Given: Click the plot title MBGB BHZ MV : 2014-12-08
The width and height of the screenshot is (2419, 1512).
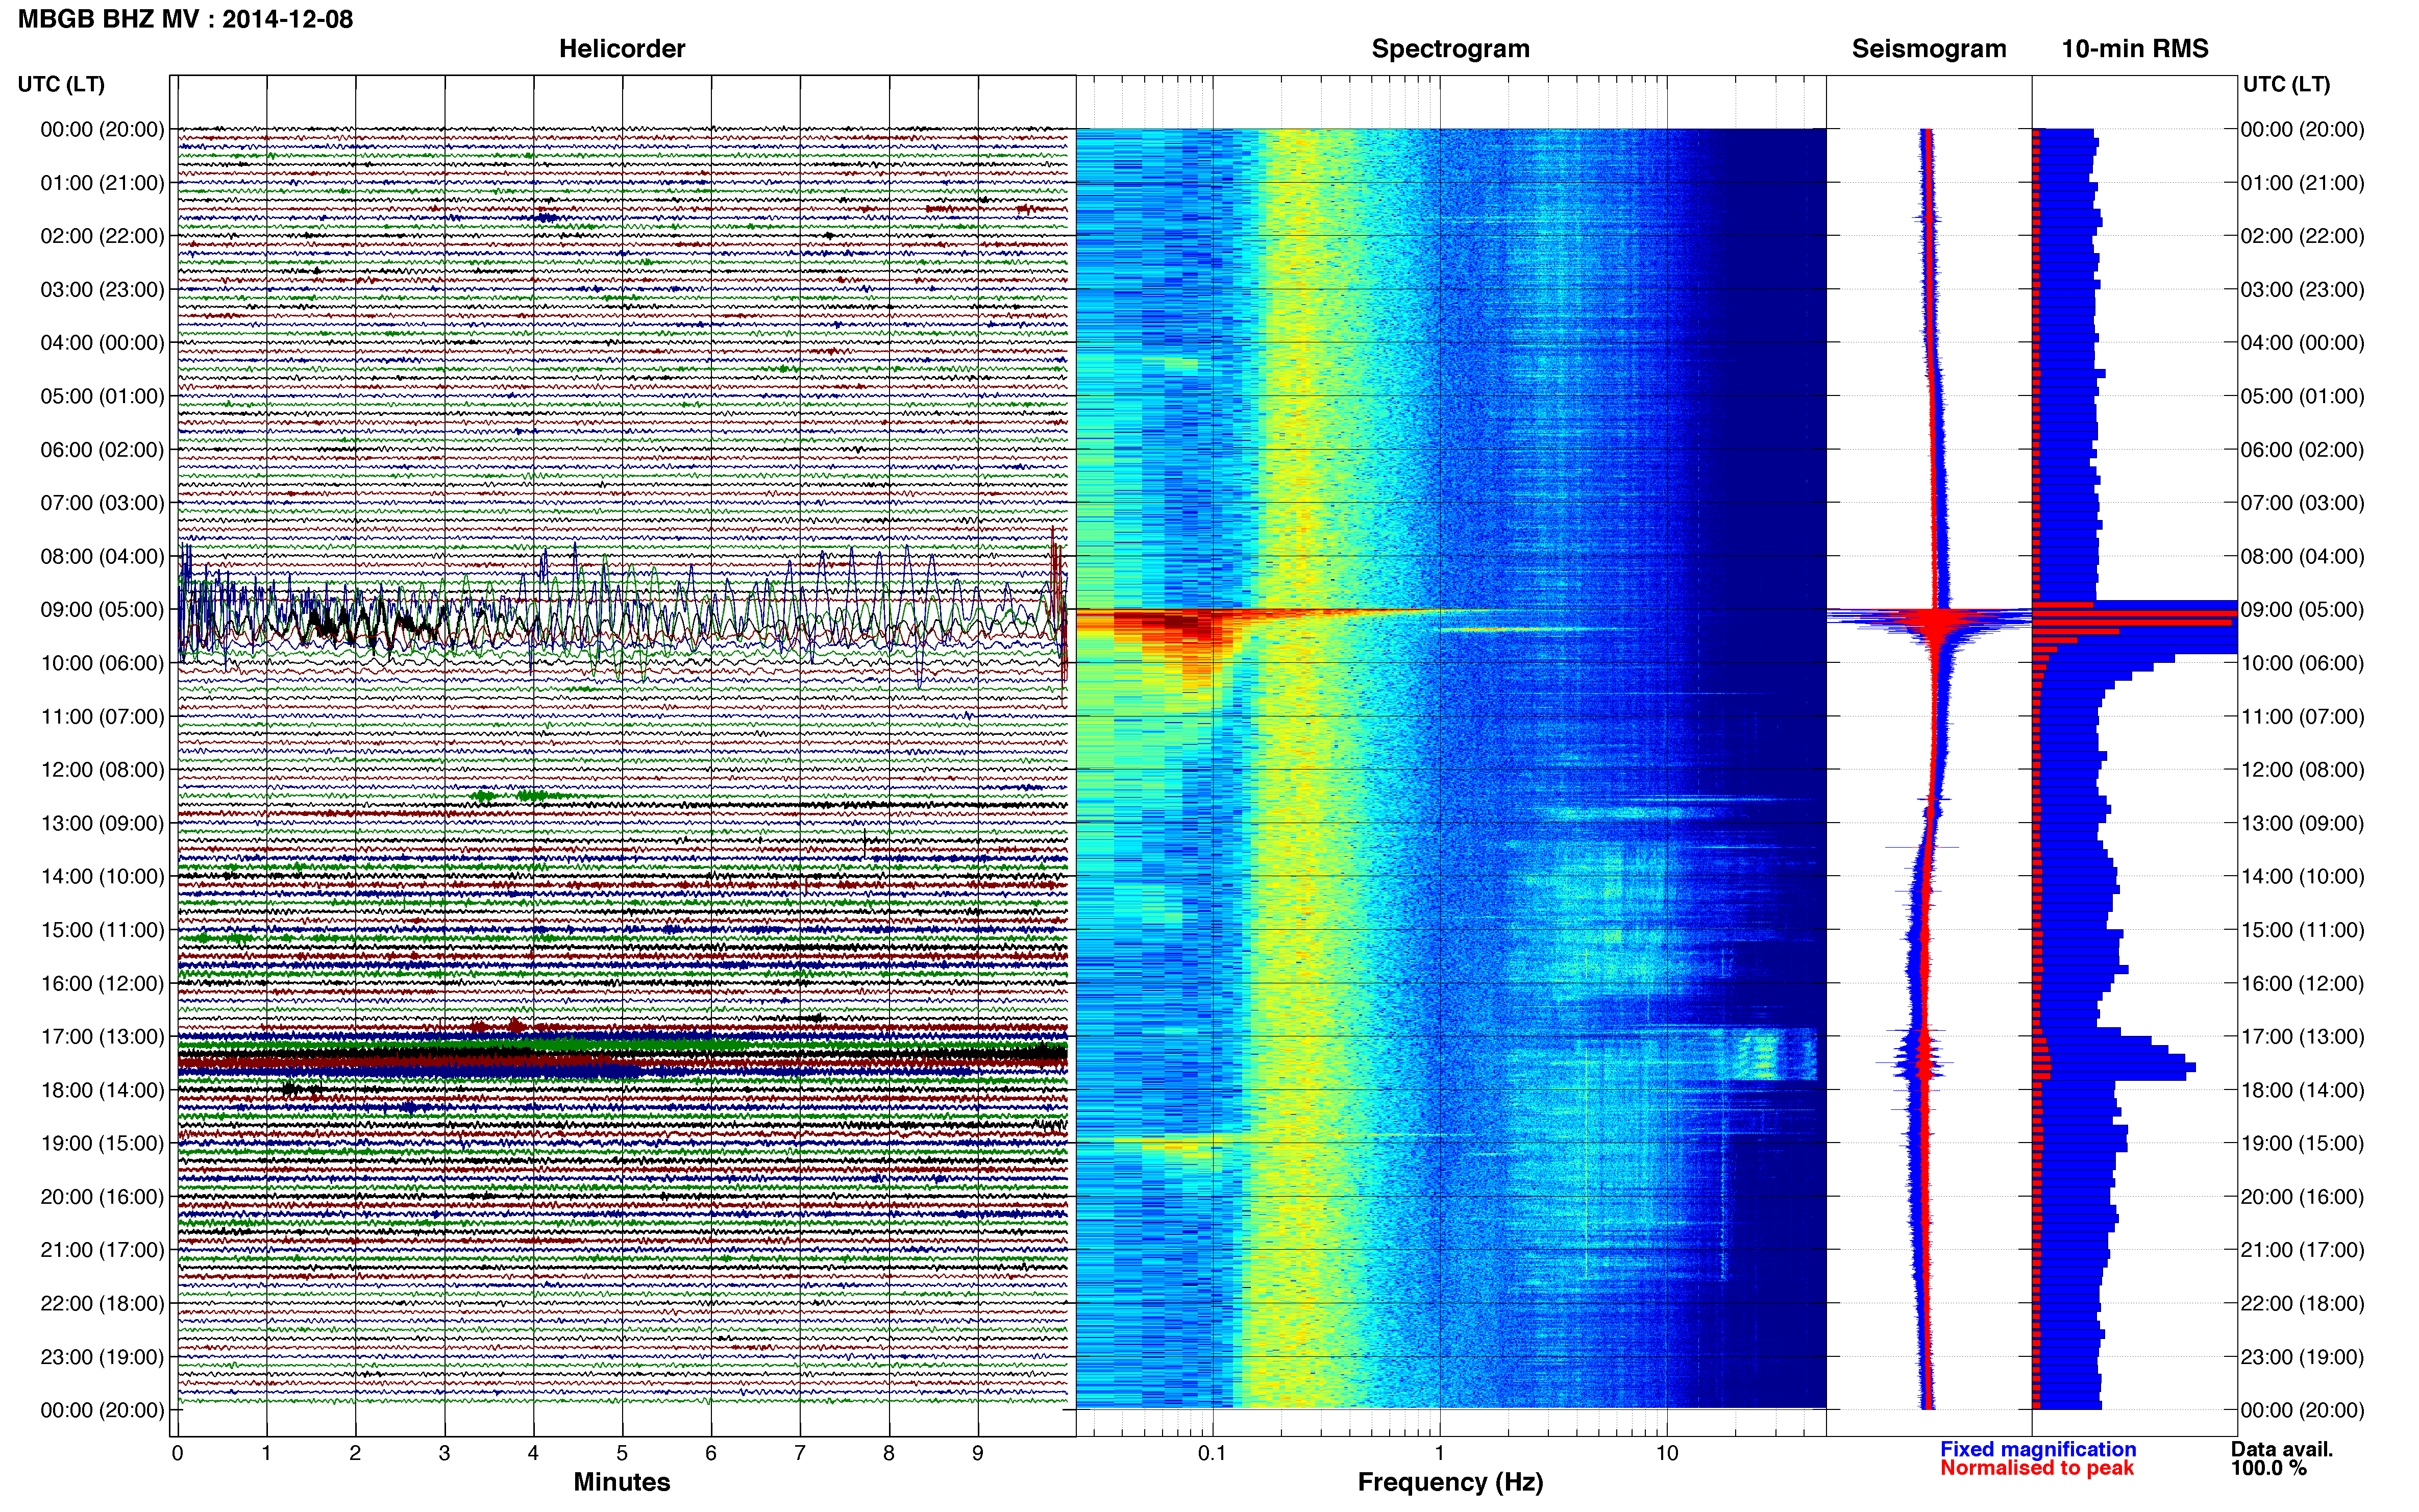Looking at the screenshot, I should 185,19.
